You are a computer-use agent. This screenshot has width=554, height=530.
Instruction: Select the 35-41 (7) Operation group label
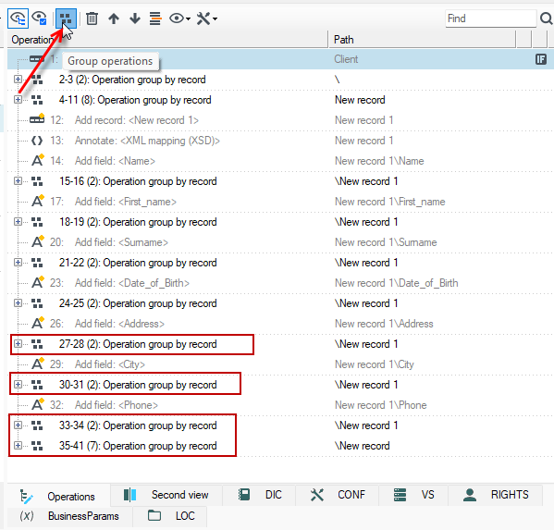pos(138,446)
